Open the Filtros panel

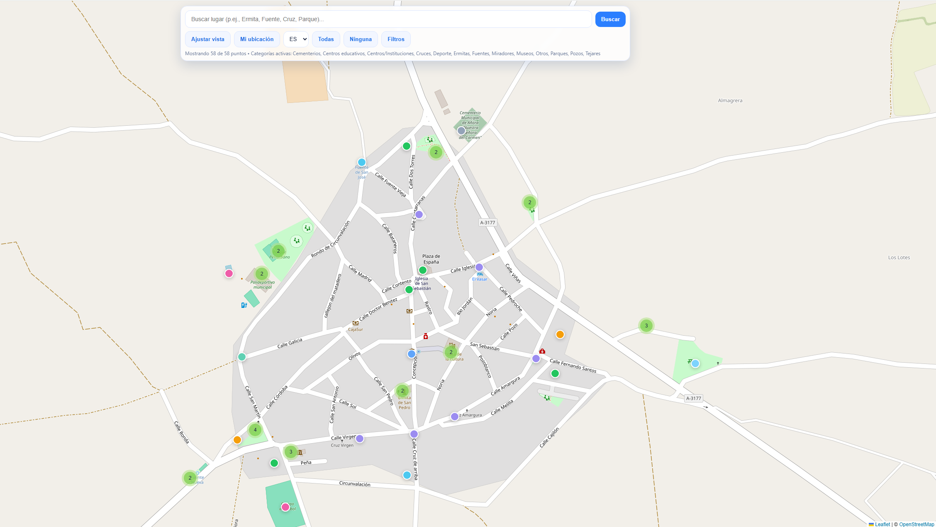coord(395,39)
